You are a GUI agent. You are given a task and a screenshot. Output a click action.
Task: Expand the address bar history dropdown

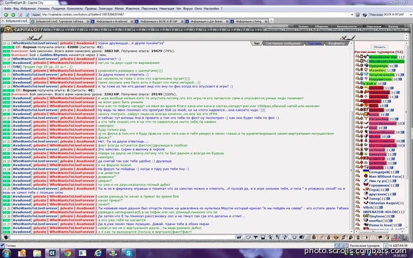point(352,14)
